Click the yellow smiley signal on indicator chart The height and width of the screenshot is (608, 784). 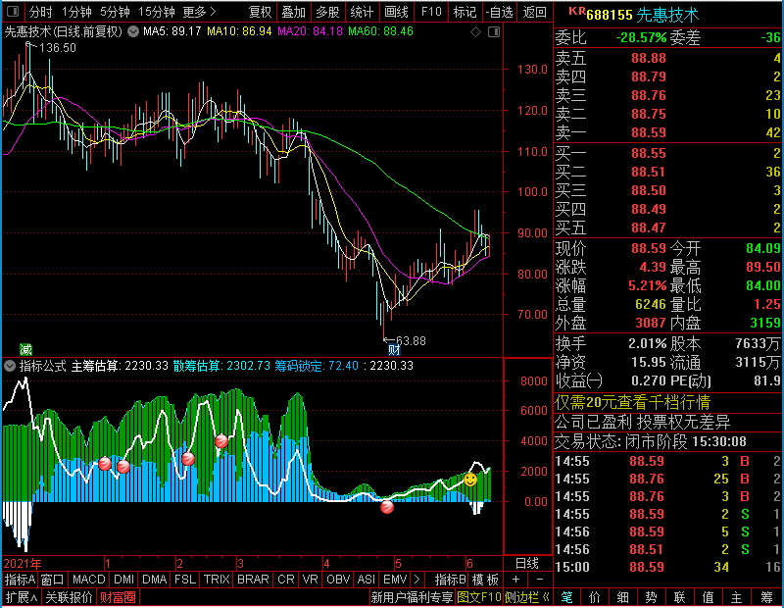tap(470, 480)
